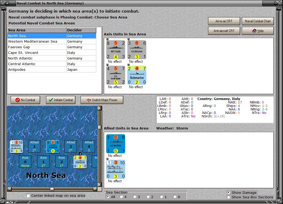
Task: Select the Central Atlantic sea area
Action: tap(52, 64)
